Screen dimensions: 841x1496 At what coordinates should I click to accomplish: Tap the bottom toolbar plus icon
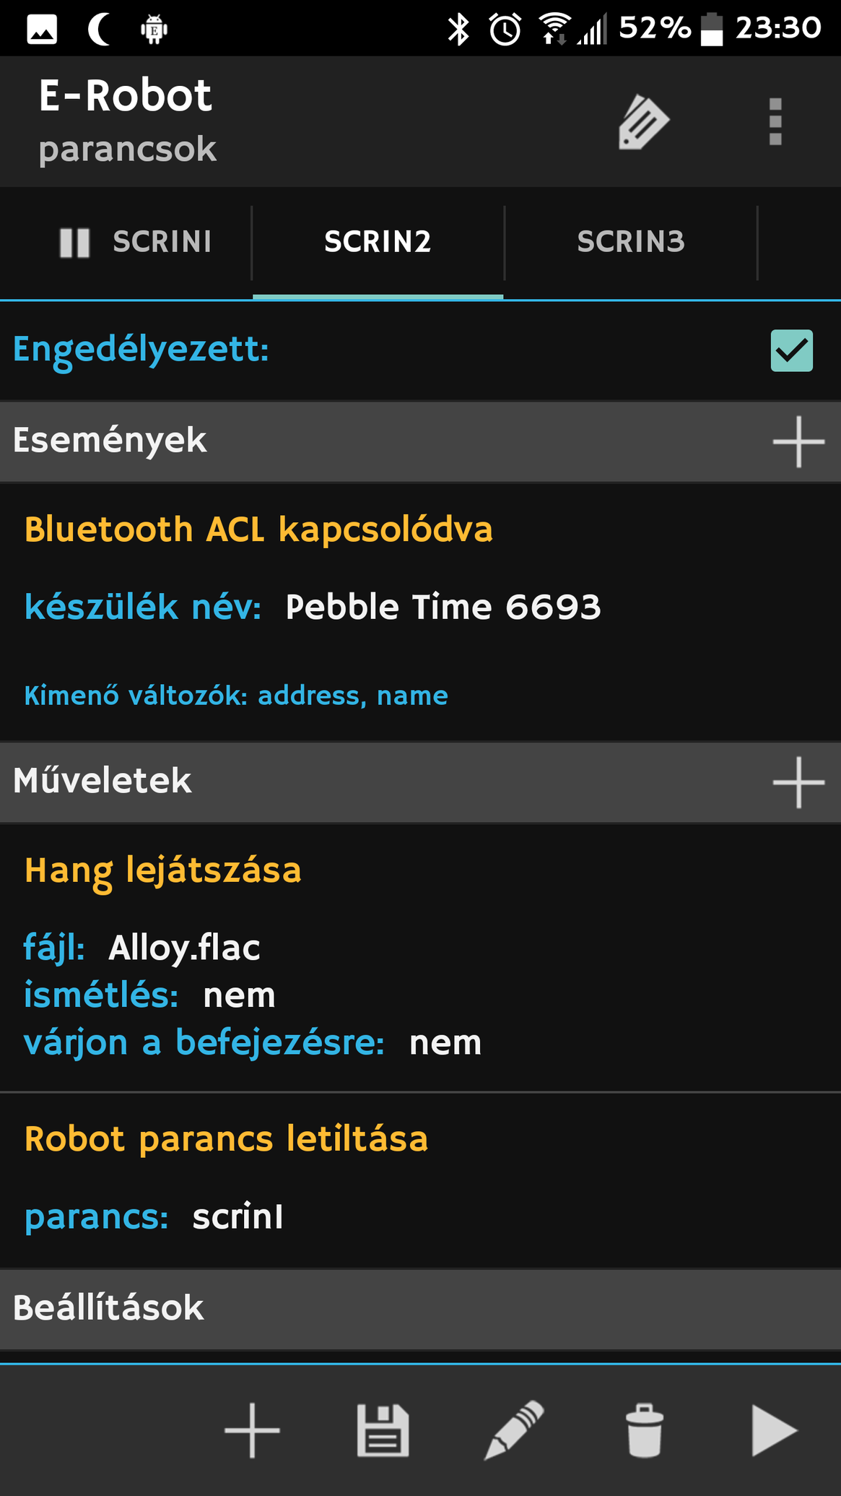point(252,1430)
